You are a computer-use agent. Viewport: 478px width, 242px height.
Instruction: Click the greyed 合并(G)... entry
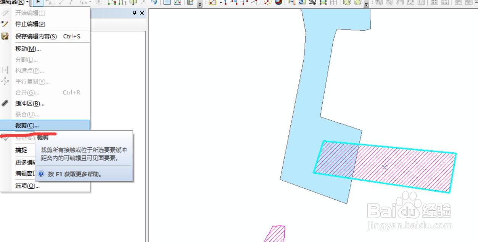tap(45, 92)
